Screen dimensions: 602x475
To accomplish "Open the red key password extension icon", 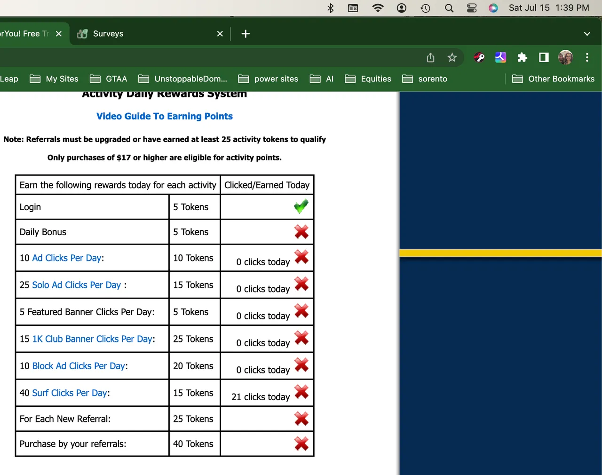I will tap(479, 57).
